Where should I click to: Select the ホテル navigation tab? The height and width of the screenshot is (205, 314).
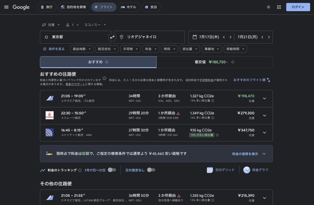[128, 7]
